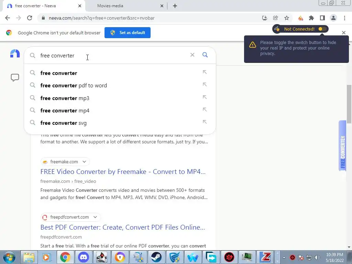
Task: Open a new tab with the plus button
Action: tap(175, 6)
